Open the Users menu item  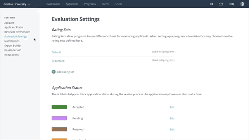pyautogui.click(x=119, y=4)
